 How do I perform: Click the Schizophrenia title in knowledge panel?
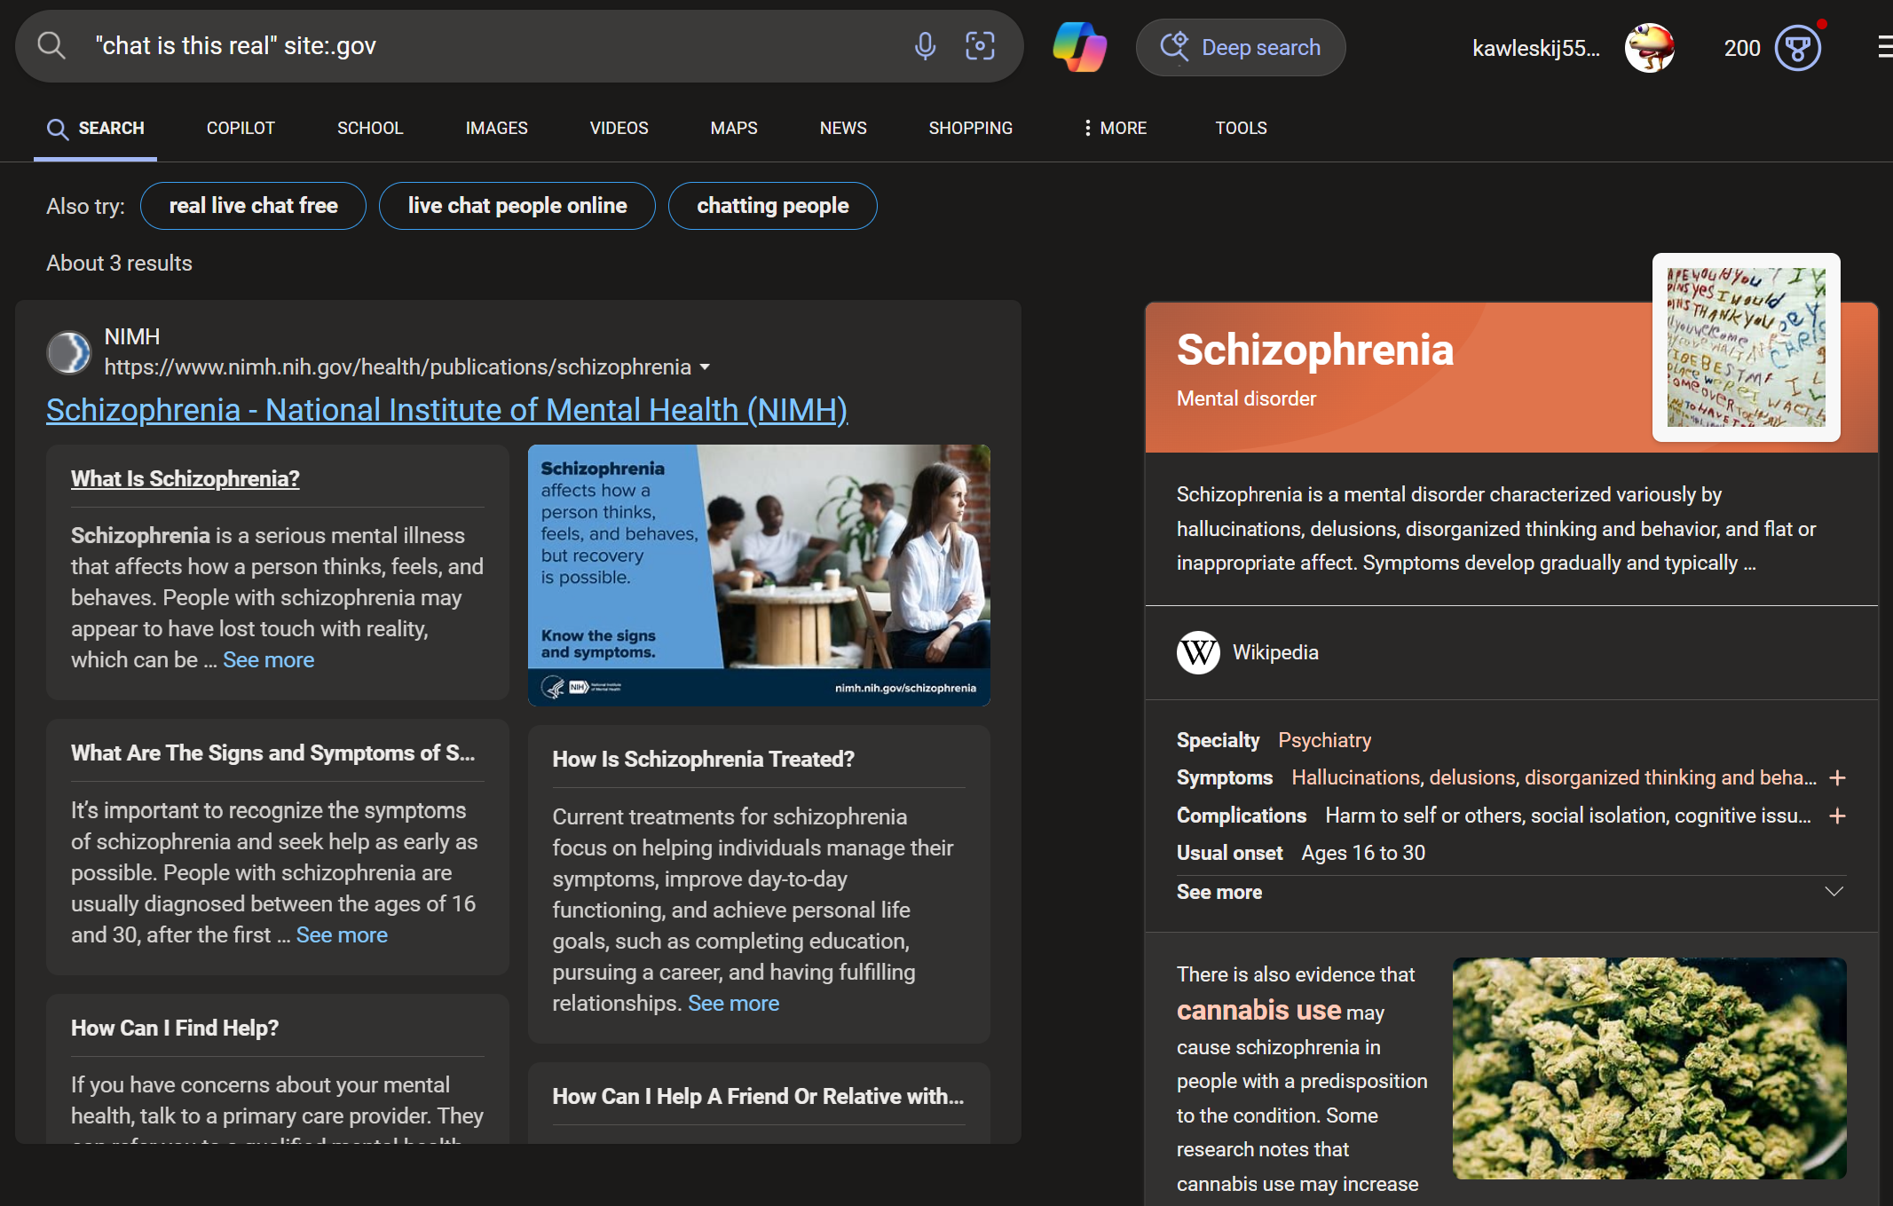(x=1315, y=349)
